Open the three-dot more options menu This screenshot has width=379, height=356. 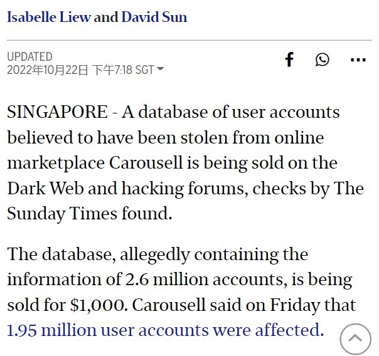[358, 60]
